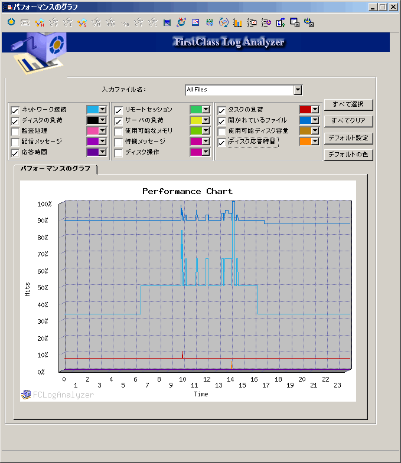Click the すべてクリア button
The image size is (401, 463).
(x=348, y=122)
